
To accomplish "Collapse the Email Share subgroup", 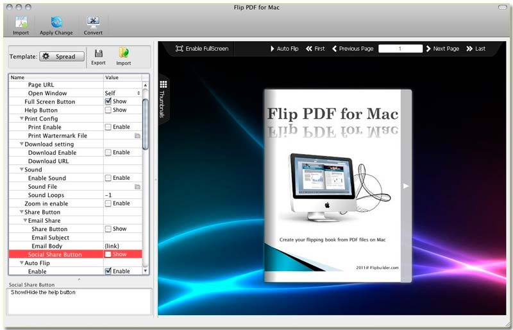I will pyautogui.click(x=25, y=221).
